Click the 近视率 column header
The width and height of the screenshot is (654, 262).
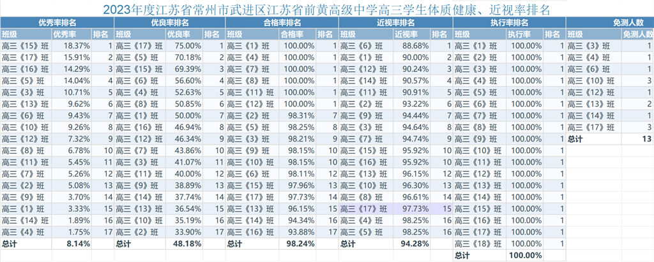click(x=412, y=34)
